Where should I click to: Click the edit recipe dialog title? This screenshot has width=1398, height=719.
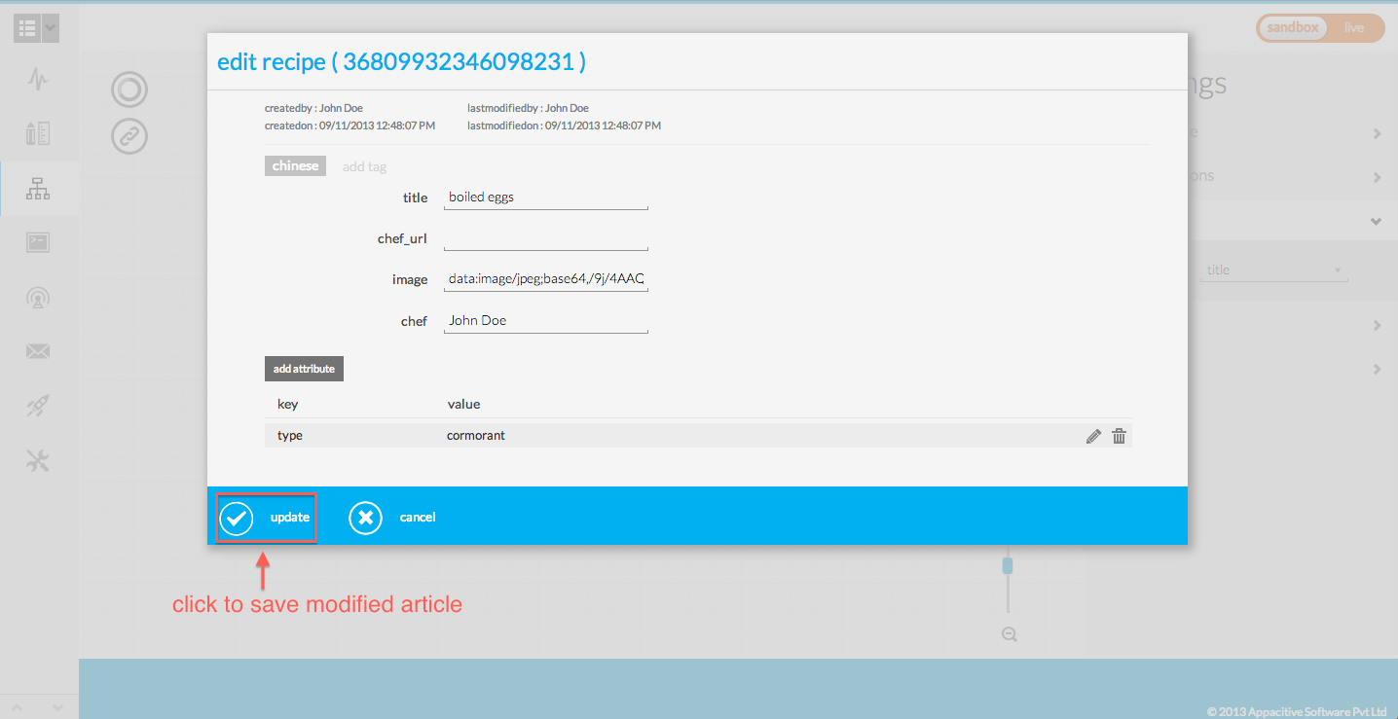[x=401, y=62]
